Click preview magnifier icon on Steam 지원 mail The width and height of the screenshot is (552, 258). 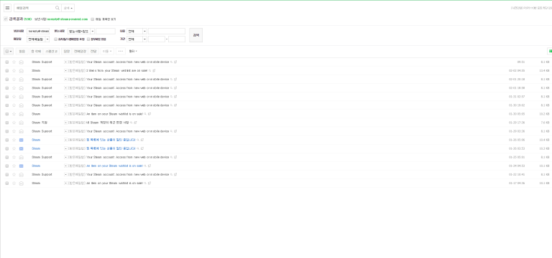click(132, 123)
